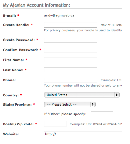Click the Postal/Zip code label

click(x=18, y=124)
